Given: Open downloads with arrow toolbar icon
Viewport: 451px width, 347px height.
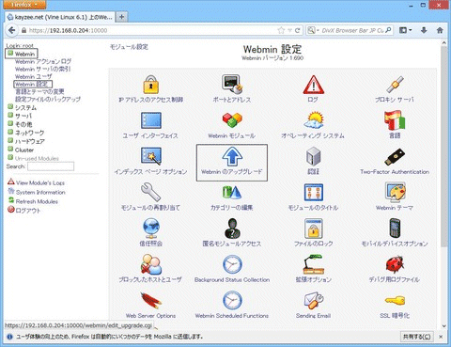Looking at the screenshot, I should tap(424, 30).
